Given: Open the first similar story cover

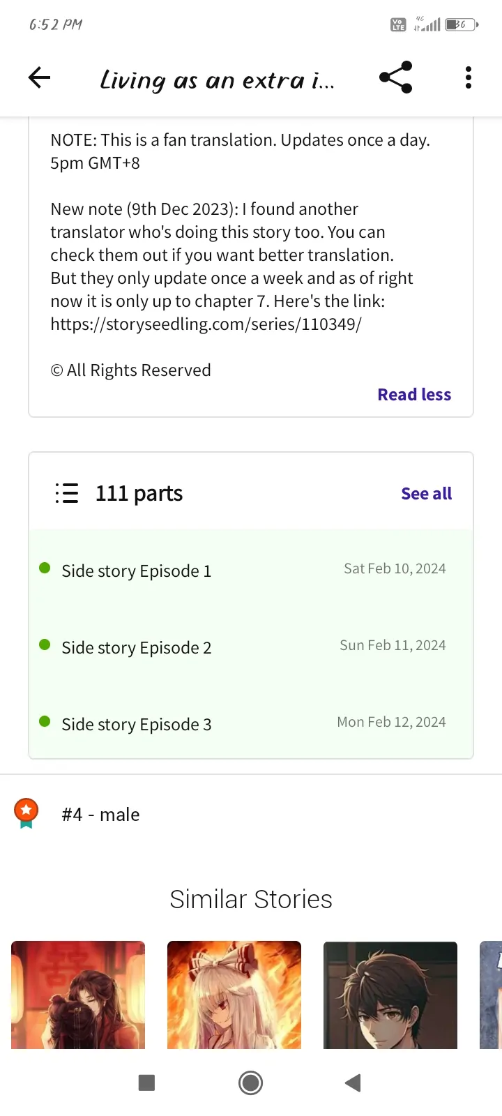Looking at the screenshot, I should pyautogui.click(x=78, y=995).
